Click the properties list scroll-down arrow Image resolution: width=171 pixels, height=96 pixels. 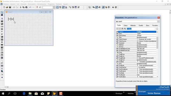[x=157, y=77]
